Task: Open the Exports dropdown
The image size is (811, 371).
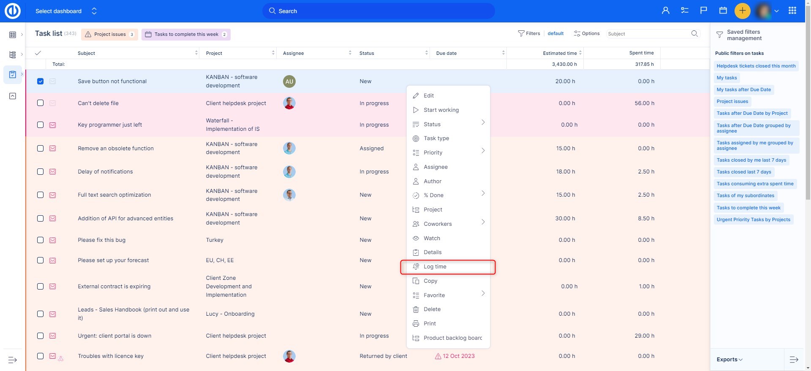Action: coord(729,360)
